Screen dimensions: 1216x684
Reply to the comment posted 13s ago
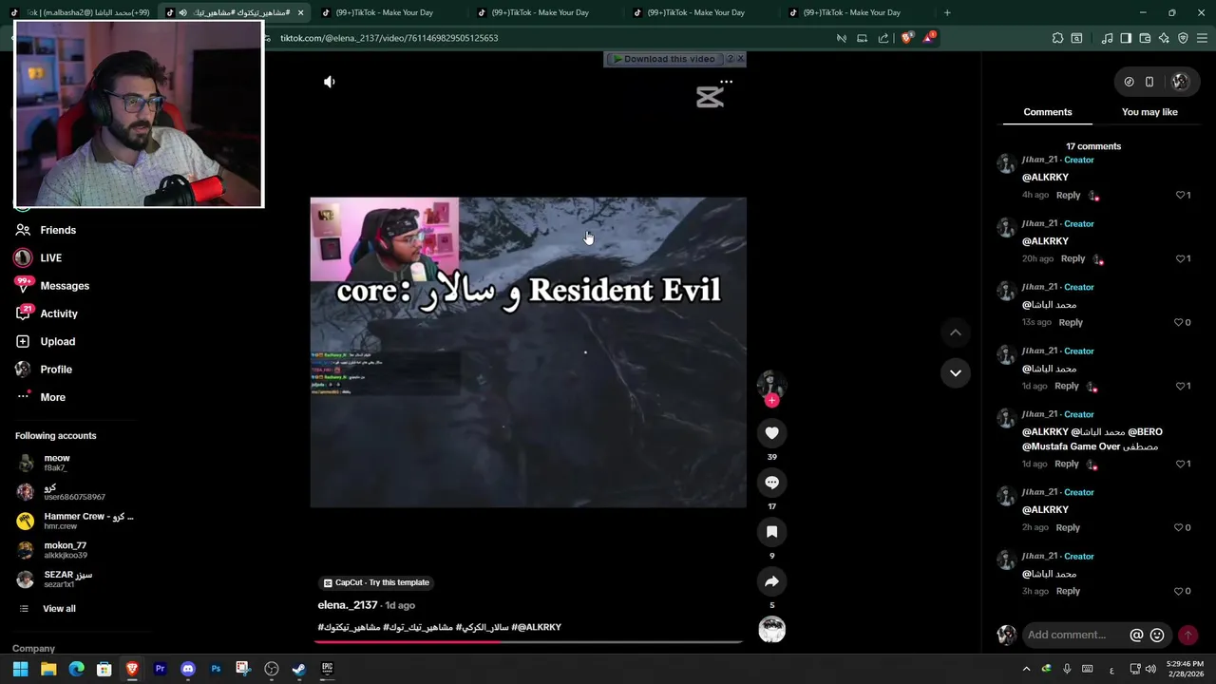(1071, 322)
